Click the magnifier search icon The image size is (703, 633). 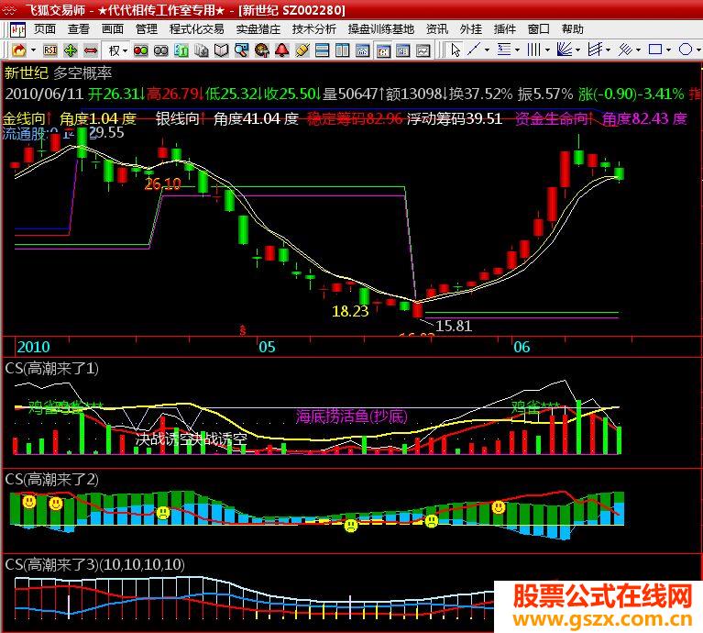242,50
